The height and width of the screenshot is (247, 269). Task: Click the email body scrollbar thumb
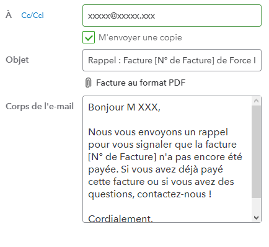click(257, 151)
